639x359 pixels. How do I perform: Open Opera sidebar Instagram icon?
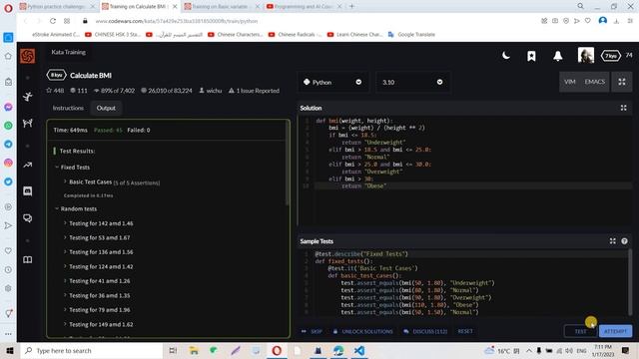(x=8, y=163)
